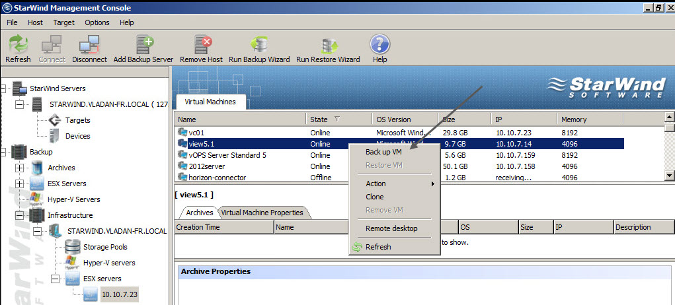Select Storage Pools in the tree
Viewport: 675px width, 305px height.
104,247
